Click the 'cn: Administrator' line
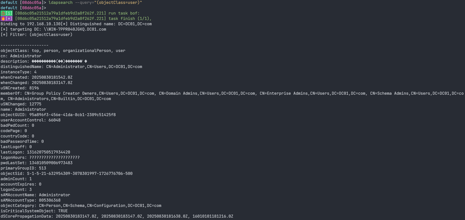The height and width of the screenshot is (220, 465). point(21,56)
